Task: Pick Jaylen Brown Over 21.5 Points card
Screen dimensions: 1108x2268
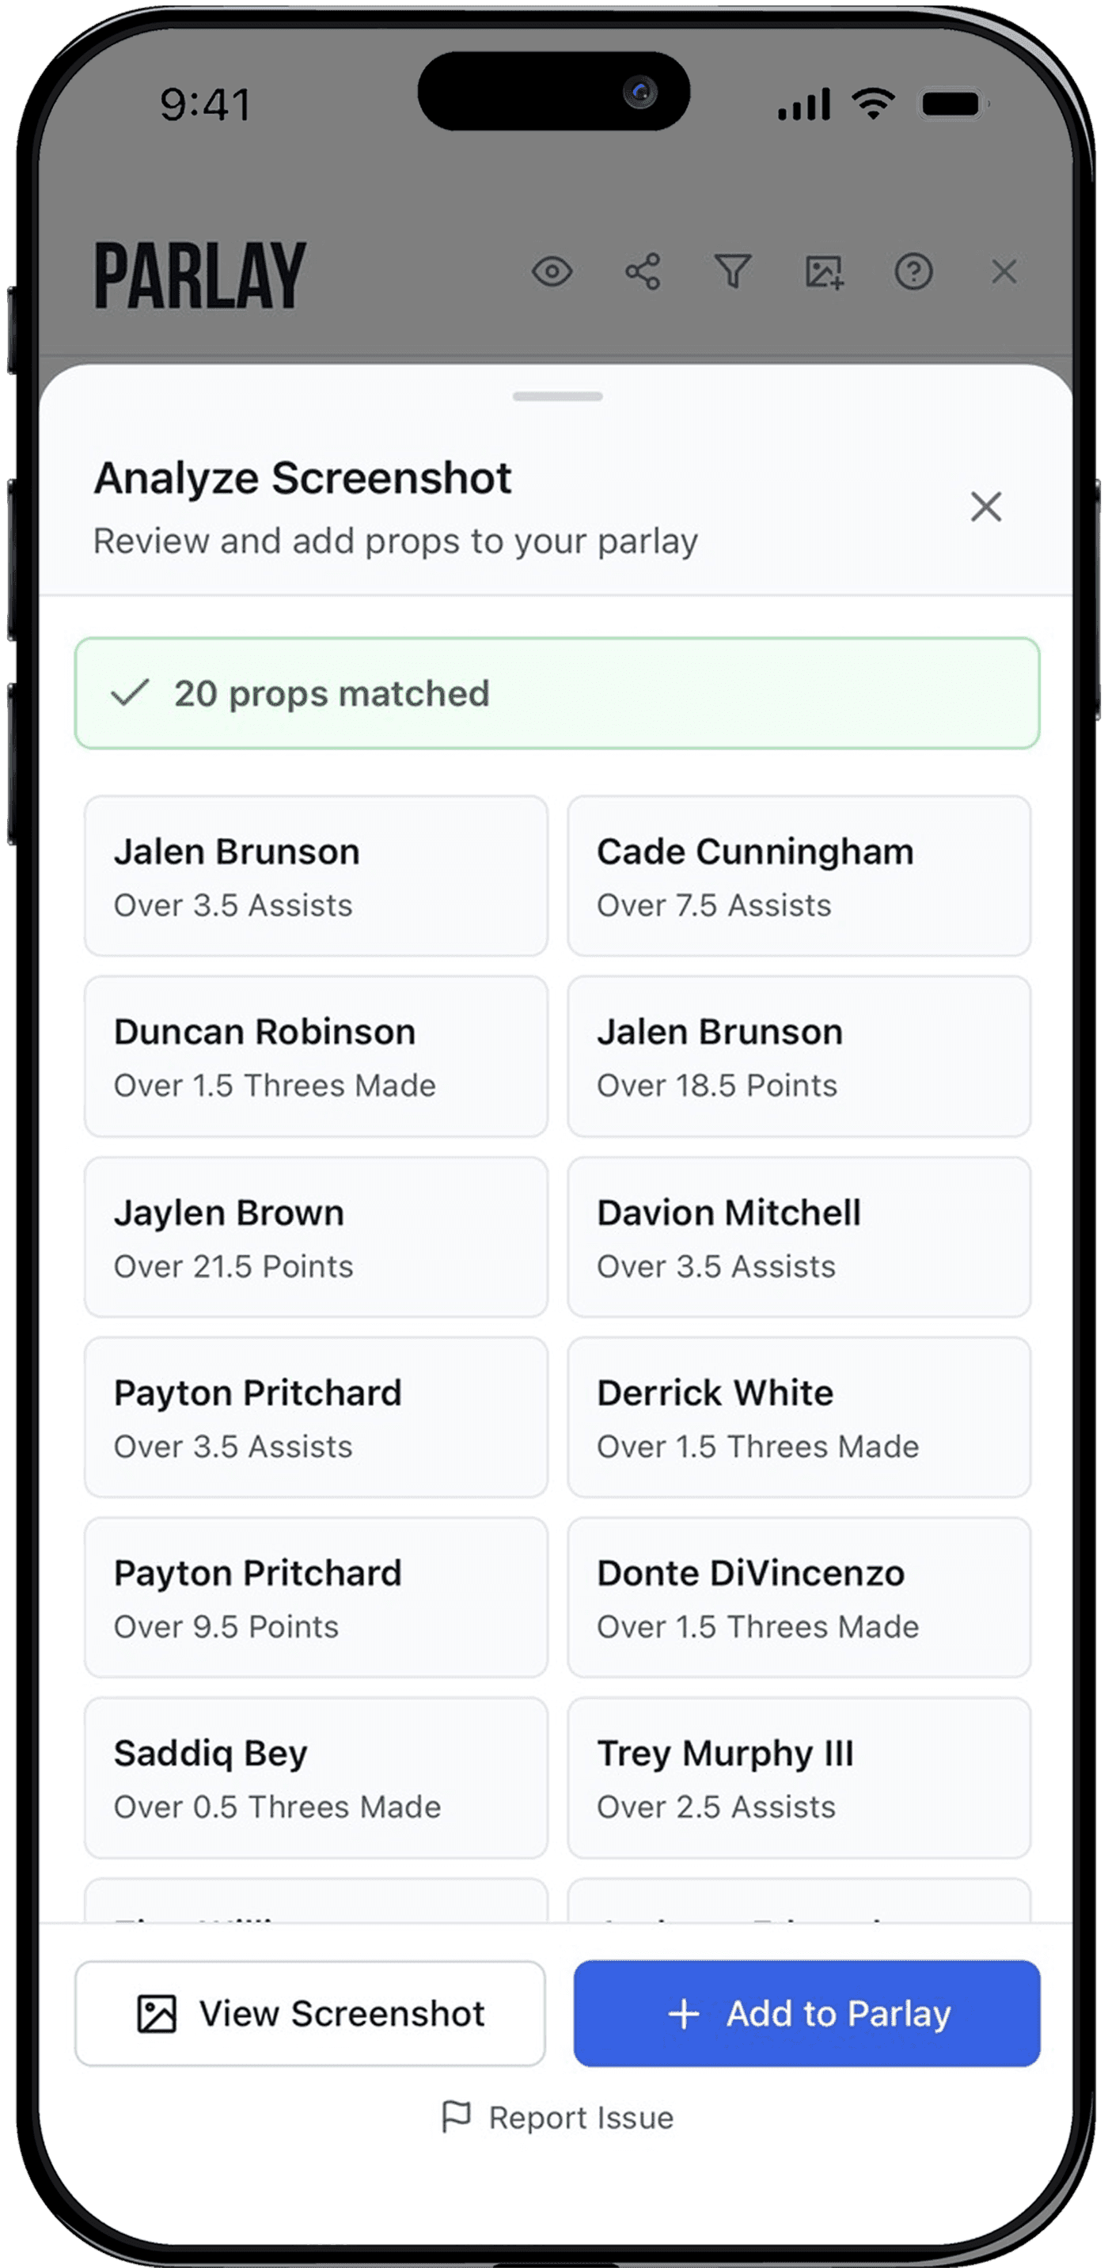Action: pyautogui.click(x=315, y=1237)
